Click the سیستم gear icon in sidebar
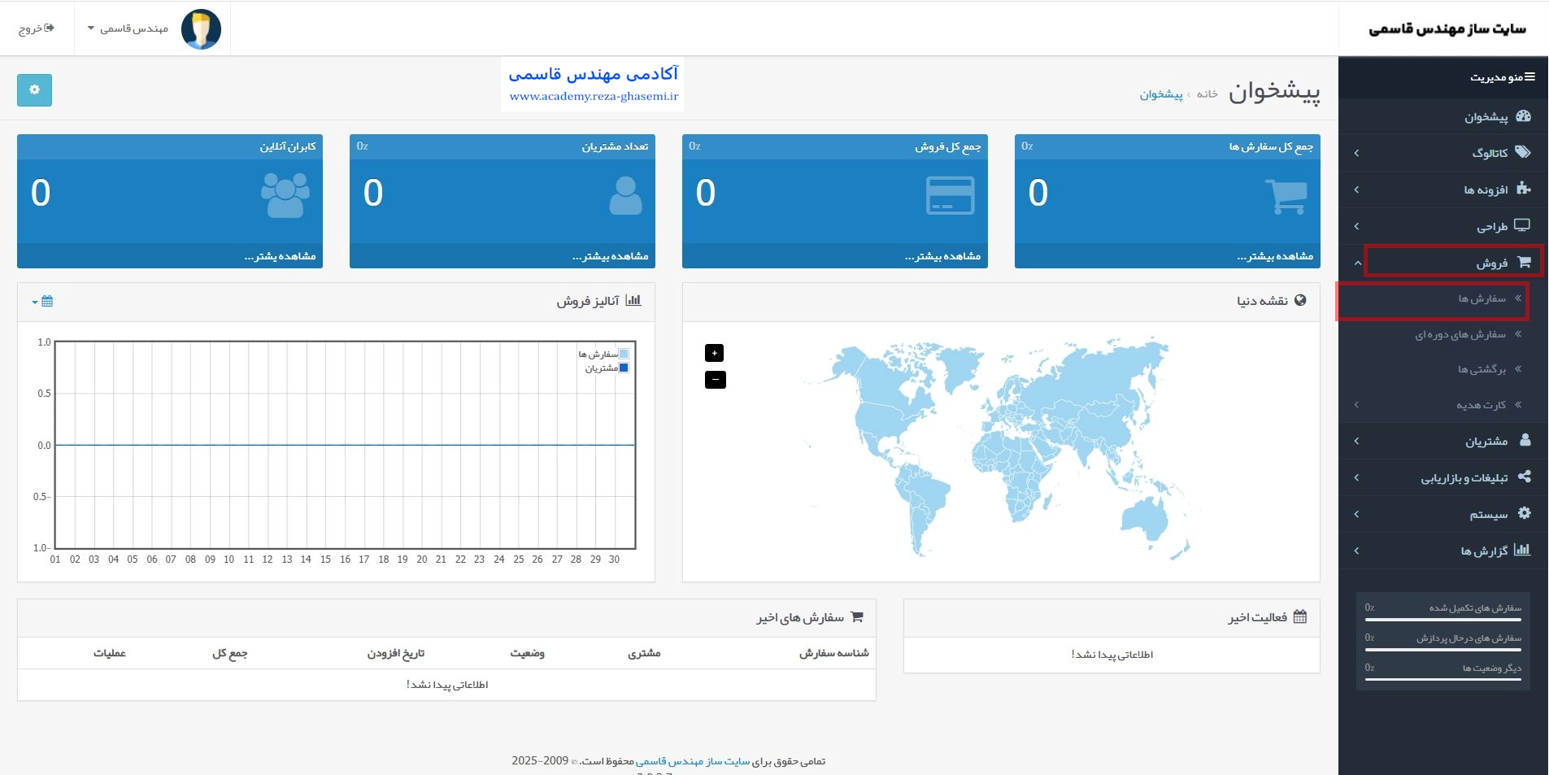 (x=1525, y=513)
